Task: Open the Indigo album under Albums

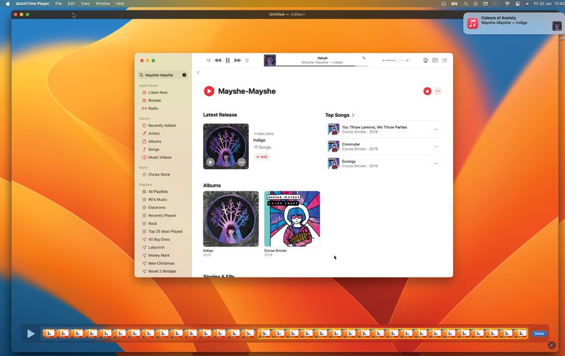Action: click(x=231, y=219)
